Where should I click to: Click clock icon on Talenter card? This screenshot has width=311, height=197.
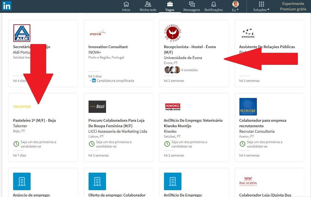point(16,144)
